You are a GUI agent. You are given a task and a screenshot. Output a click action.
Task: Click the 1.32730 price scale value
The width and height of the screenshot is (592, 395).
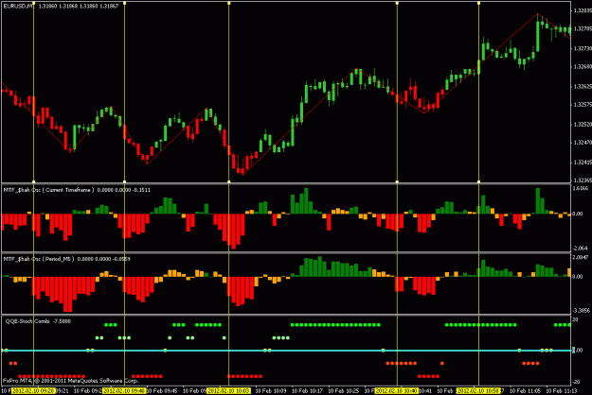pos(583,48)
